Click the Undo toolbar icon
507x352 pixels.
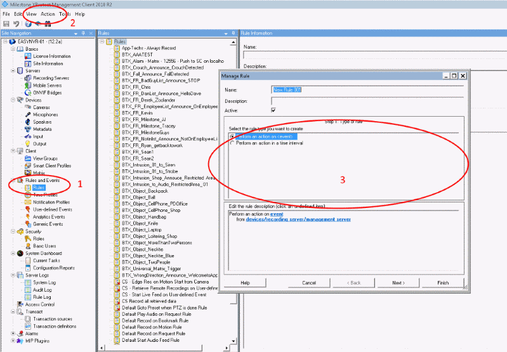click(16, 23)
